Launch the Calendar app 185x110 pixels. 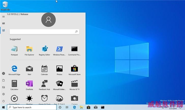coord(44,70)
